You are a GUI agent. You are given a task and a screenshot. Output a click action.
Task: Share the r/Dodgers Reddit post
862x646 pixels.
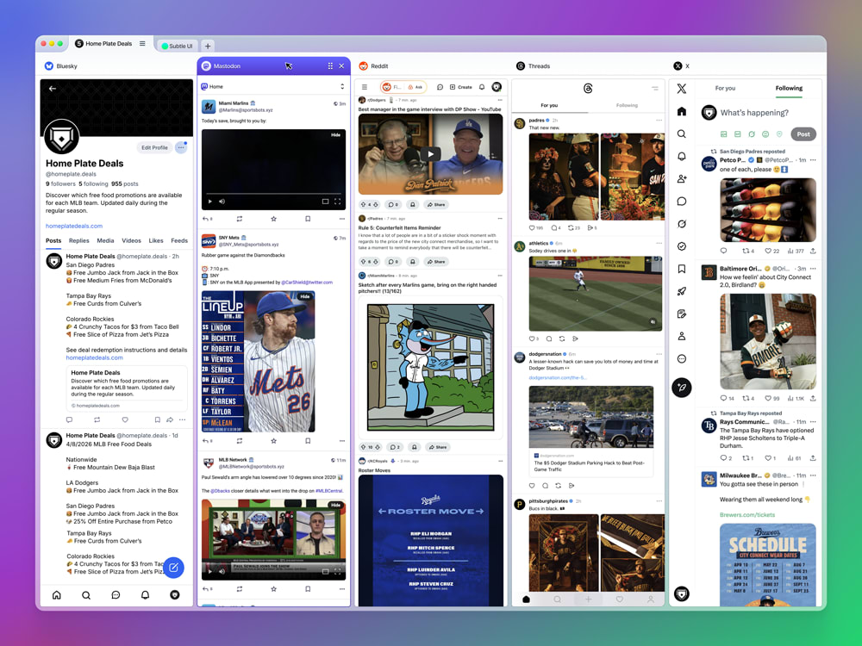[x=436, y=204]
